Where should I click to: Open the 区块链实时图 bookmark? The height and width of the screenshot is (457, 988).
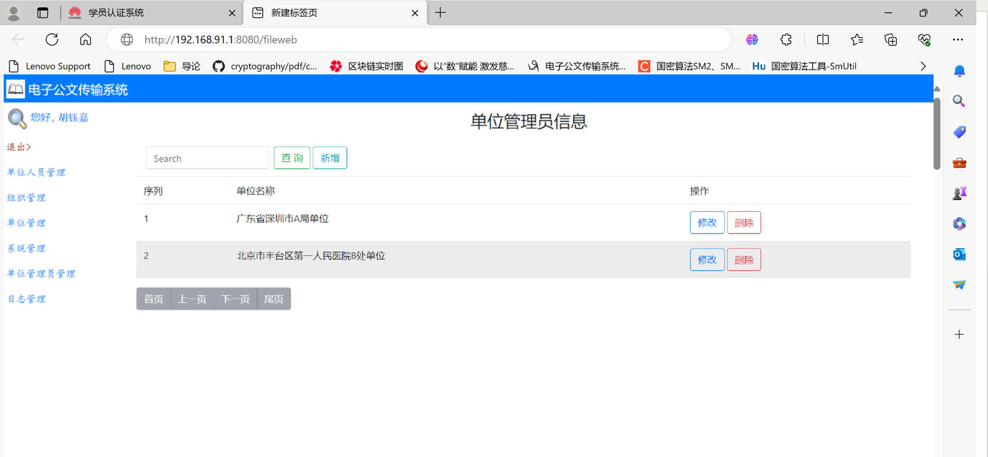click(x=366, y=66)
